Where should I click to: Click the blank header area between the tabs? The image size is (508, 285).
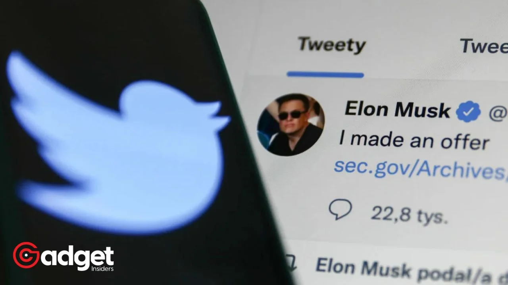pyautogui.click(x=413, y=46)
